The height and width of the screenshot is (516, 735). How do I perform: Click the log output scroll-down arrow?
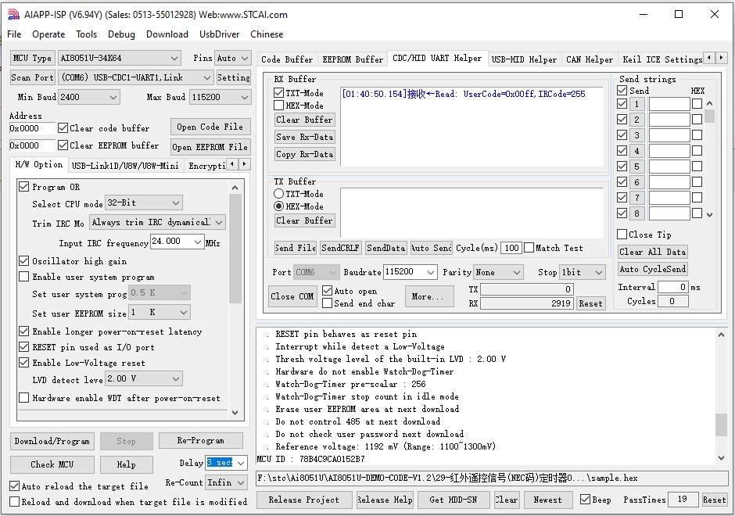(721, 458)
